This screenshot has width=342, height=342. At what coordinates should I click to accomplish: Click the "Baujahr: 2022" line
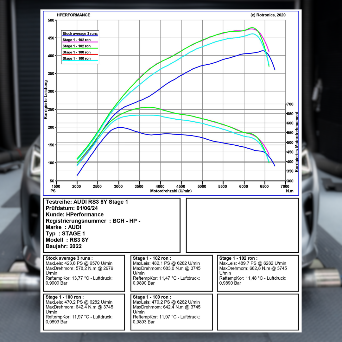(x=64, y=246)
